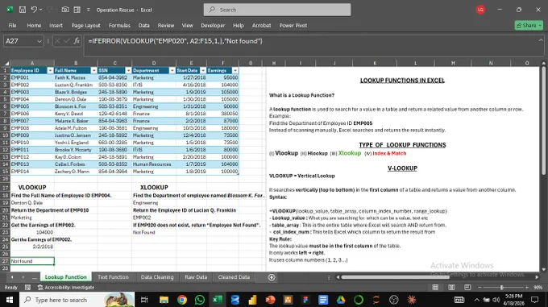Switch to the Home ribbon tab

(x=34, y=26)
